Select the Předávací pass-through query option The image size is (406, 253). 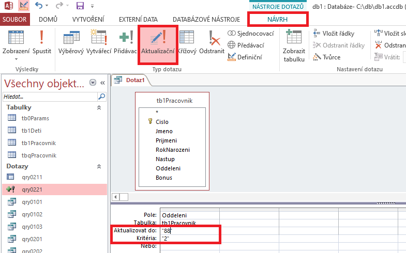(246, 45)
